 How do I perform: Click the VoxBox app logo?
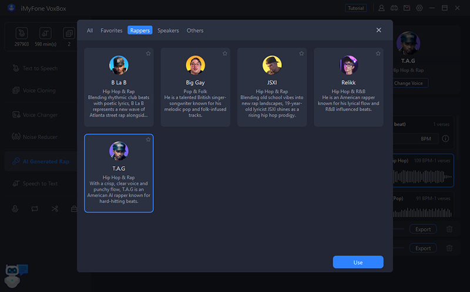11,8
